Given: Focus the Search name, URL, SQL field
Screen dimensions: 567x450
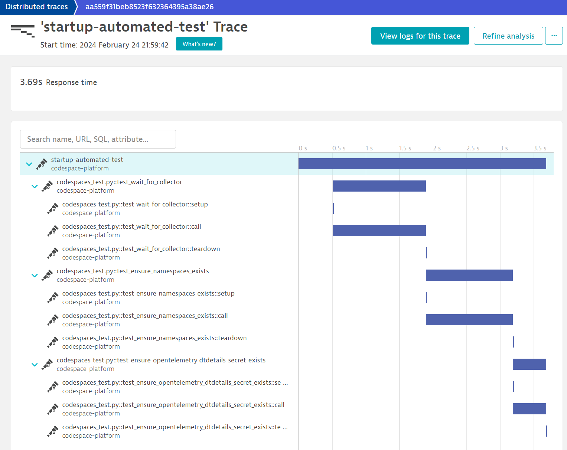Looking at the screenshot, I should coord(98,139).
